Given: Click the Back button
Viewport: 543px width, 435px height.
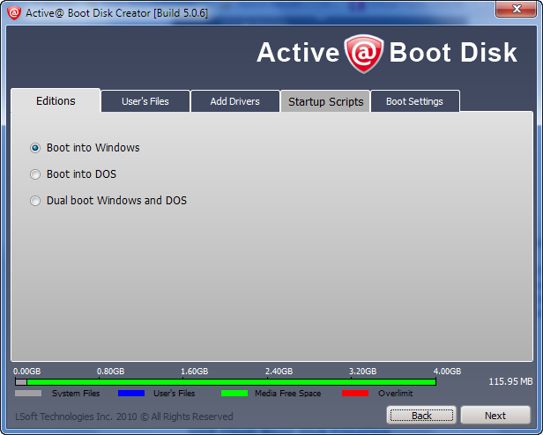Looking at the screenshot, I should tap(421, 416).
